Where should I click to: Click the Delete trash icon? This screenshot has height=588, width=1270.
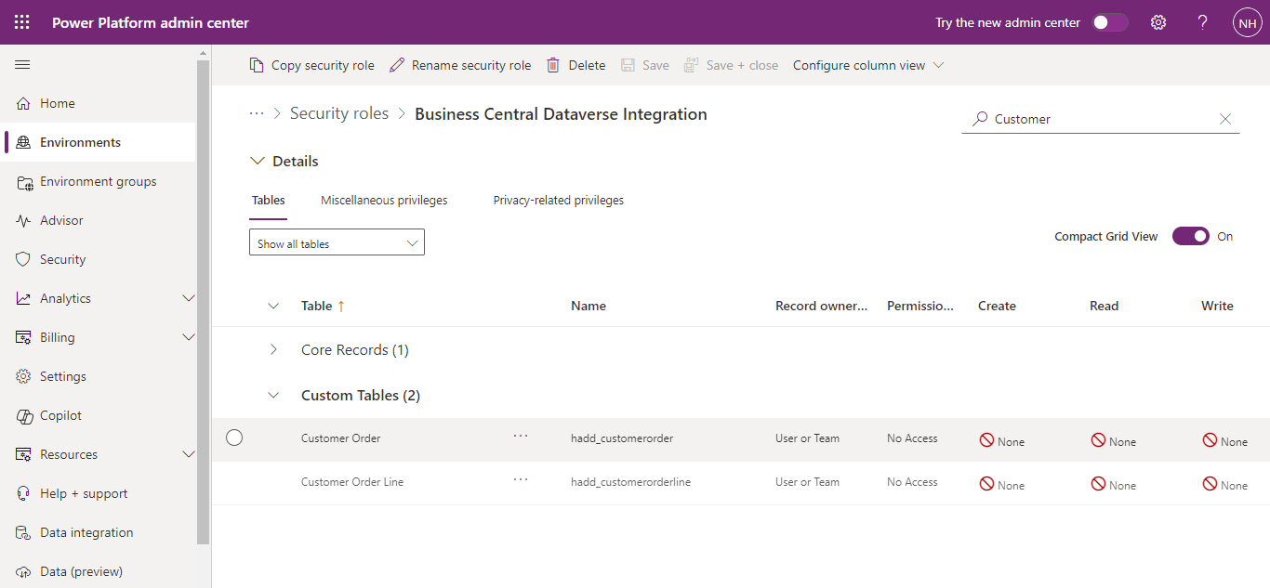[x=553, y=65]
